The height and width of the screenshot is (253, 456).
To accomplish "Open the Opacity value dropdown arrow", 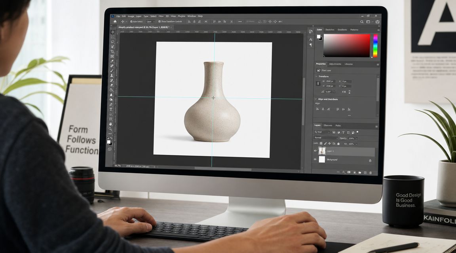I will (x=357, y=138).
